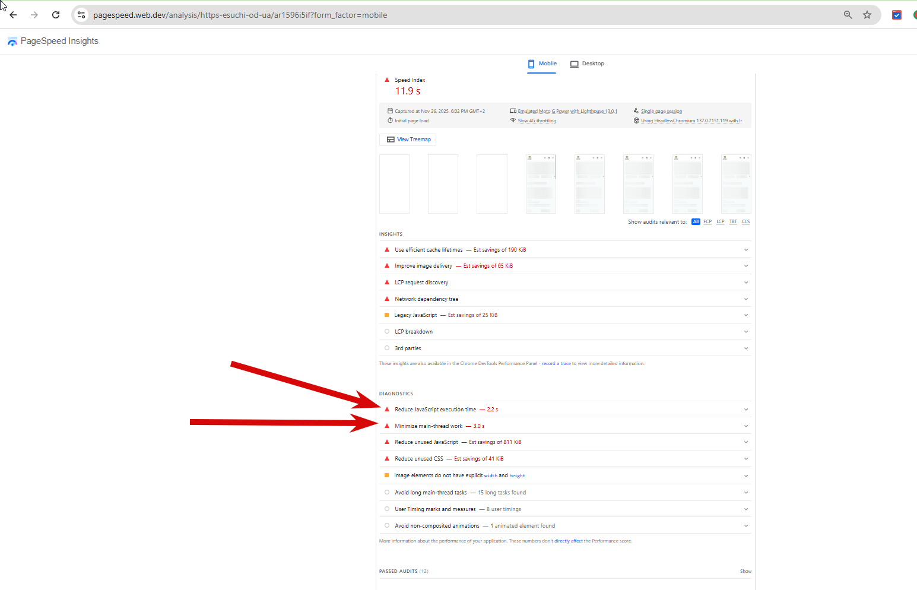
Task: Select the first blank filmstrip thumbnail
Action: 394,184
